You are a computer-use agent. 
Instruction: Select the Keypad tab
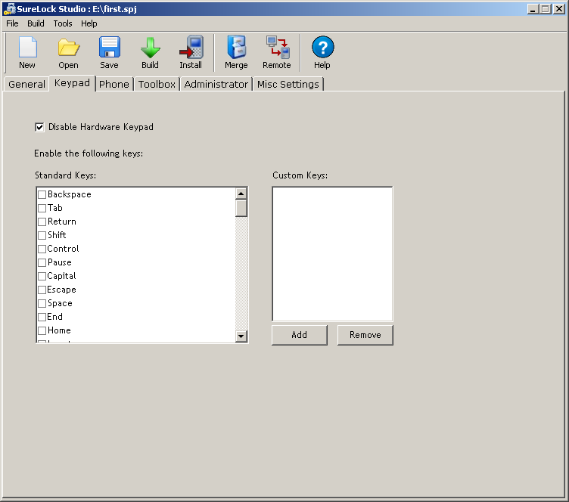72,83
